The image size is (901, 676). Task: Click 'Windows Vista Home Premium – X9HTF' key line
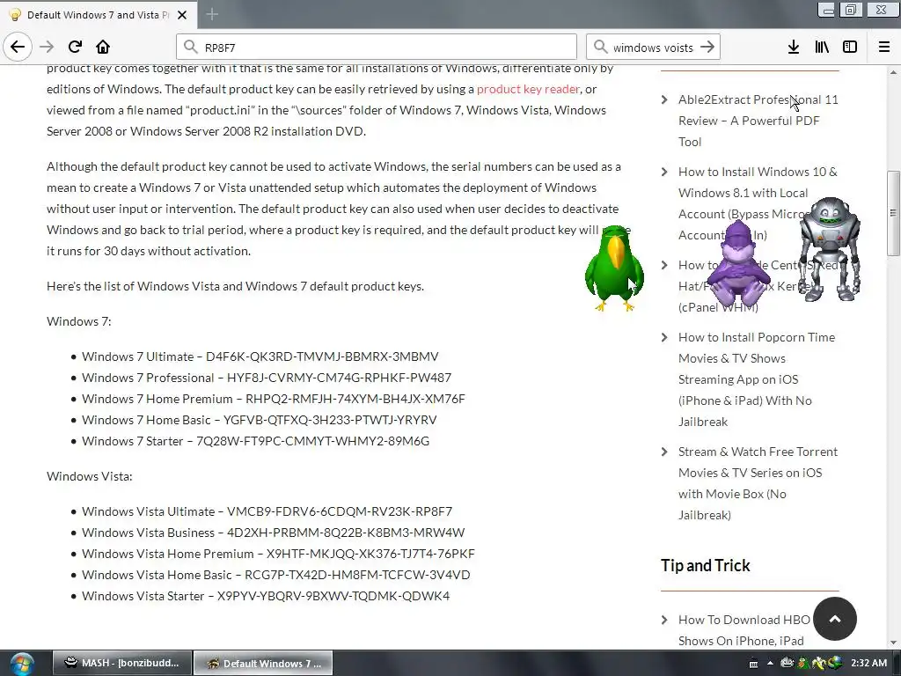[278, 554]
